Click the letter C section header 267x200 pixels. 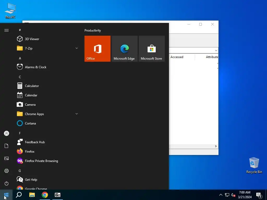coord(20,77)
